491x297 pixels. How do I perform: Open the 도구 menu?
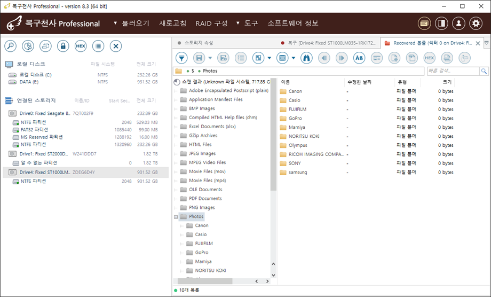point(251,23)
